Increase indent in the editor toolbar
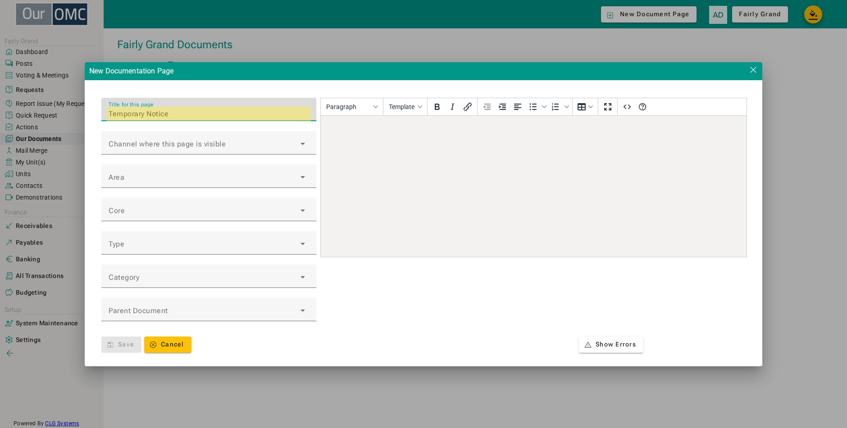The height and width of the screenshot is (428, 847). 502,107
